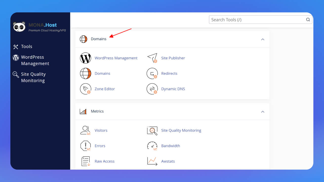This screenshot has width=324, height=182.
Task: Click the Tools wrench icon in sidebar
Action: coord(16,47)
